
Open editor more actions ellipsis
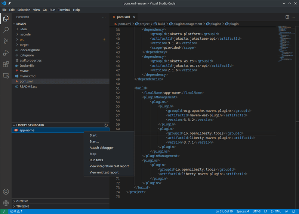293,17
